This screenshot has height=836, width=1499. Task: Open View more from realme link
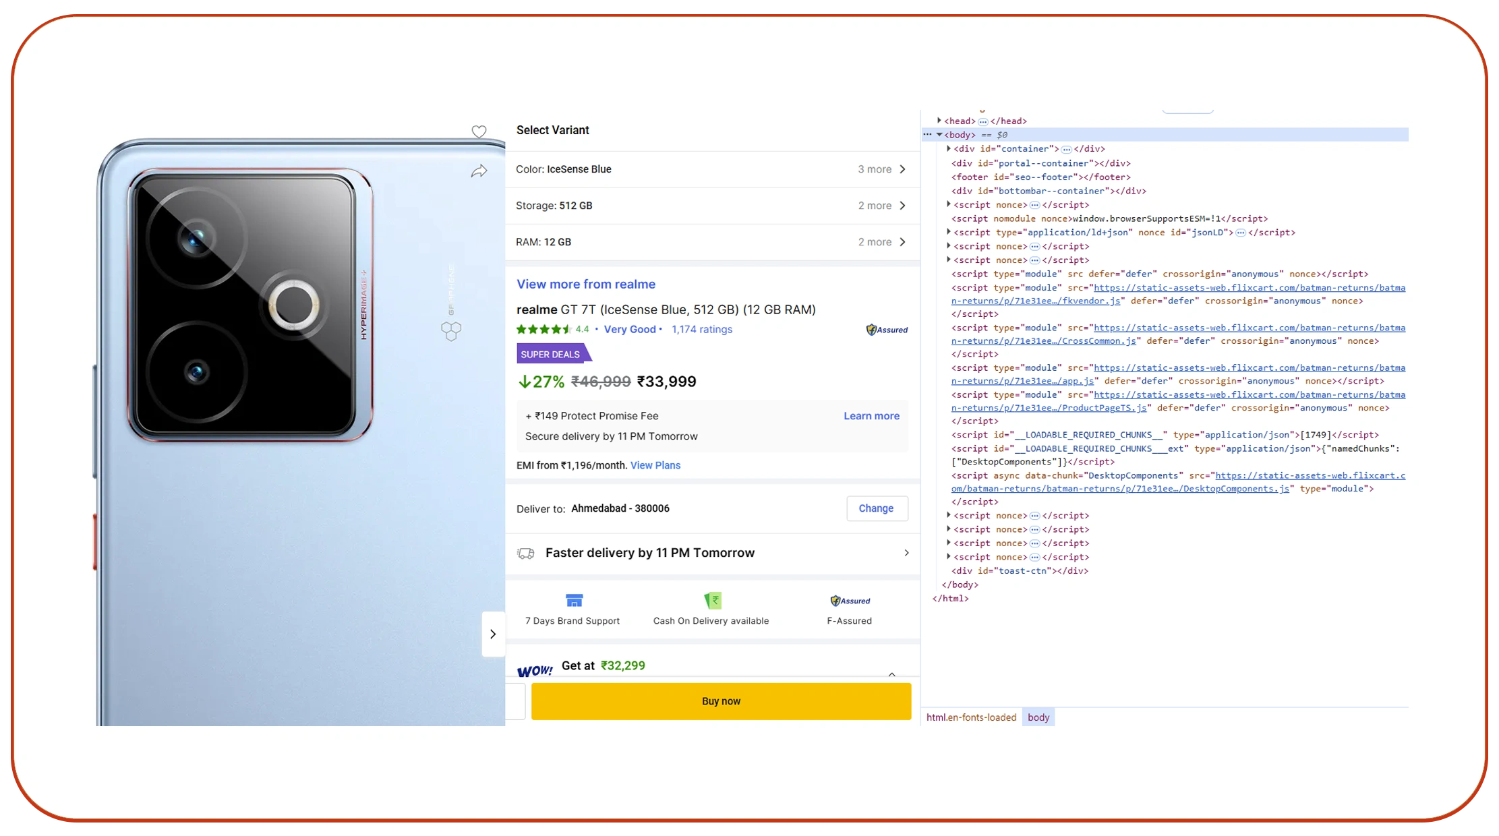pyautogui.click(x=586, y=285)
